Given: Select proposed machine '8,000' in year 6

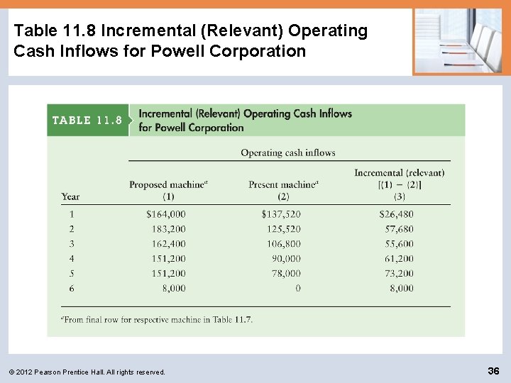Looking at the screenshot, I should click(174, 288).
